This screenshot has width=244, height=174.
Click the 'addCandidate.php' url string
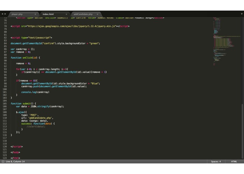(40, 118)
